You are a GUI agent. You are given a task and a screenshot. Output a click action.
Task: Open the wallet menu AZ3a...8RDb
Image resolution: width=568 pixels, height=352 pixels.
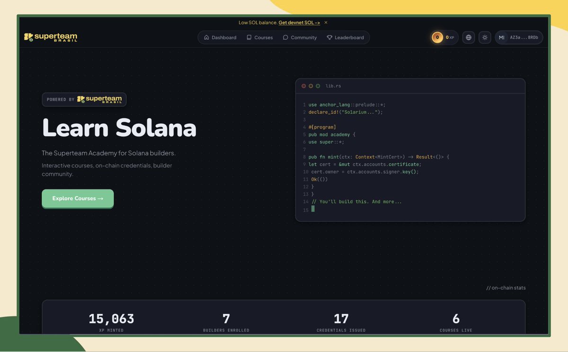[519, 37]
